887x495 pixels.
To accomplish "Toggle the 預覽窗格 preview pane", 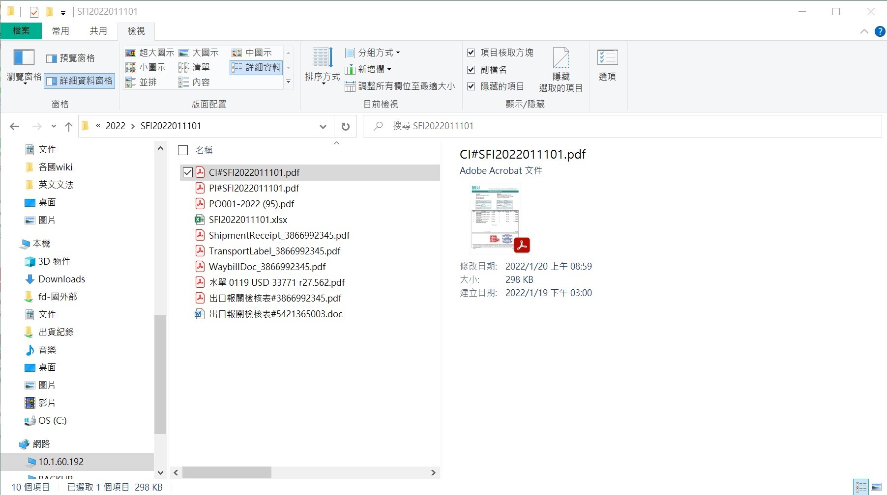I will pyautogui.click(x=70, y=58).
